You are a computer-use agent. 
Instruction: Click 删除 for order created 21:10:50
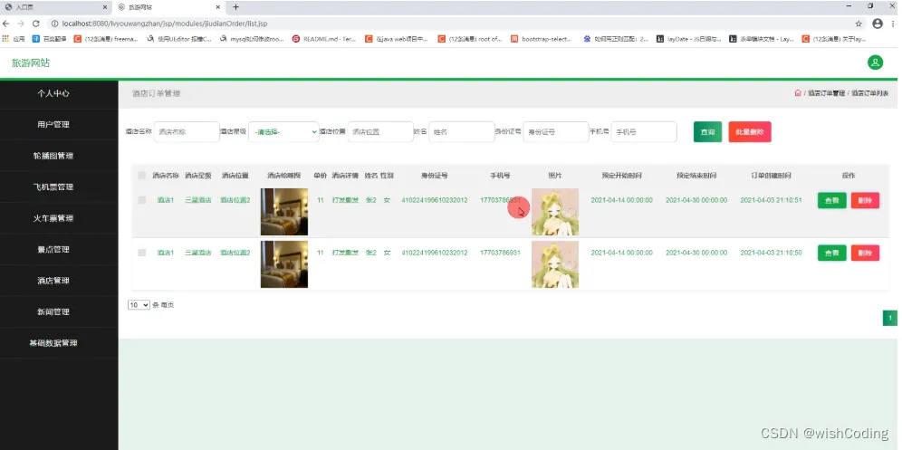(x=865, y=253)
